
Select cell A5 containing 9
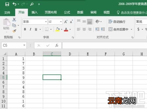(16, 77)
